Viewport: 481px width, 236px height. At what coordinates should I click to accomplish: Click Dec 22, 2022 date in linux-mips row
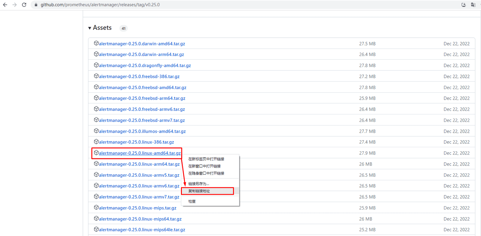point(457,208)
